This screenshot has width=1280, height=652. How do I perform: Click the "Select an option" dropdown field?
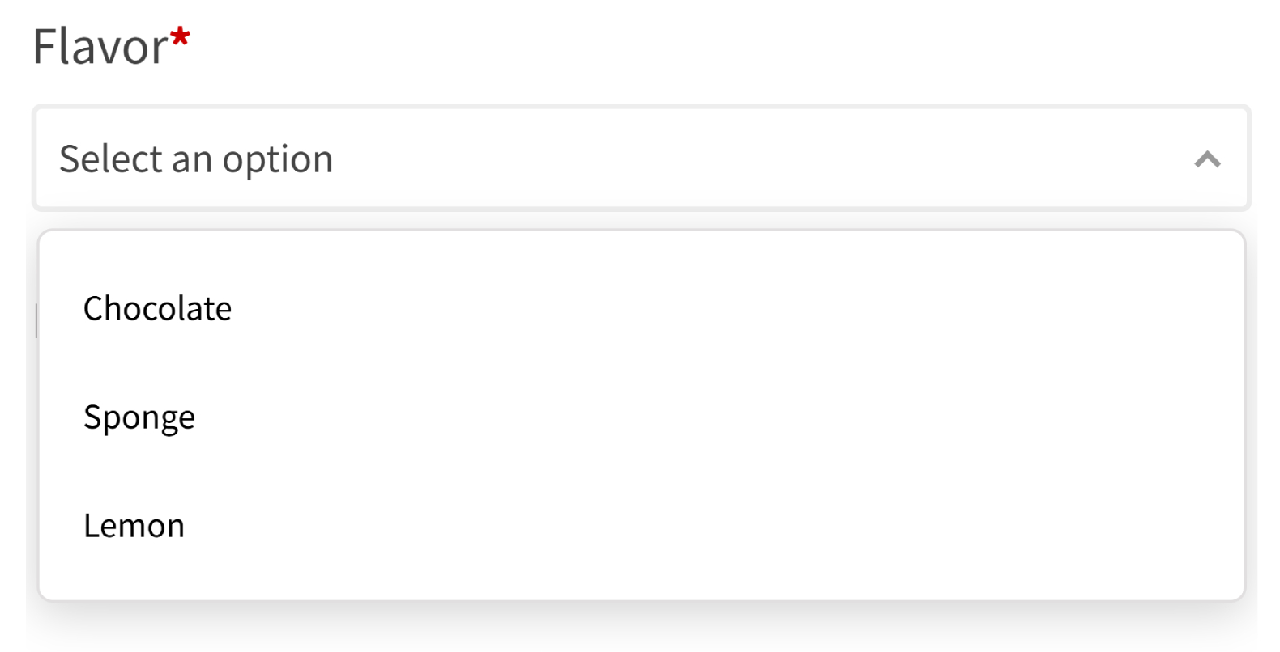point(640,159)
